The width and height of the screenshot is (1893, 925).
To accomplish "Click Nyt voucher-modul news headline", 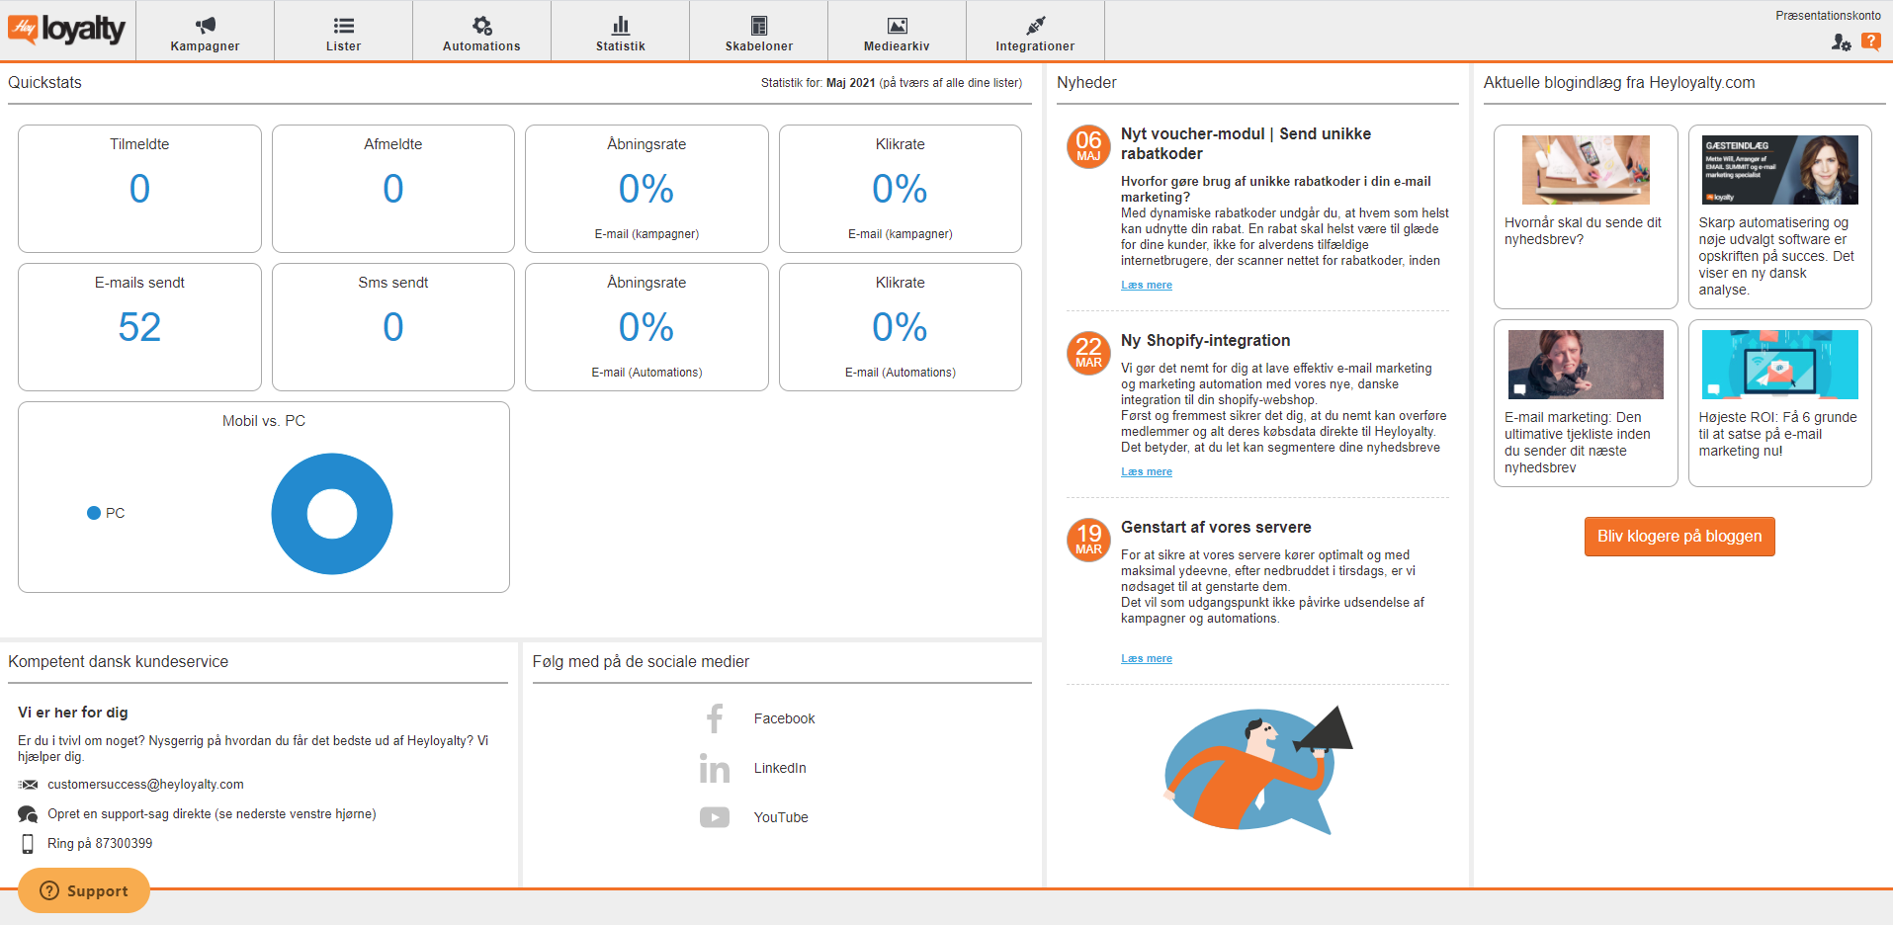I will pos(1246,143).
